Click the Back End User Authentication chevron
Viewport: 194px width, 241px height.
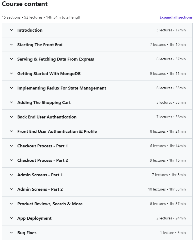point(11,117)
